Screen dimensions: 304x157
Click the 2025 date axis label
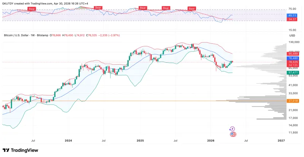(140, 141)
